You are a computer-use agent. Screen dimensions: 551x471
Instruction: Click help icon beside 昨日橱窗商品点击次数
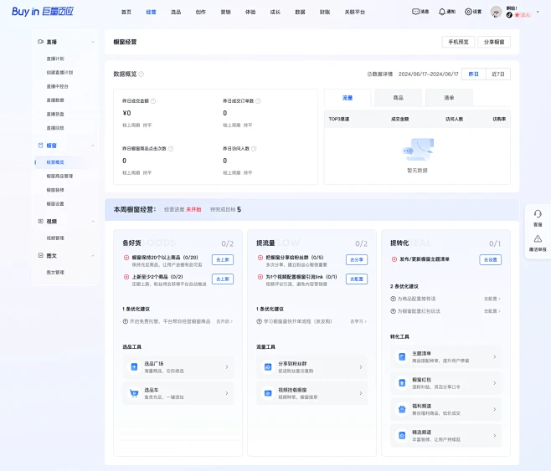coord(171,149)
